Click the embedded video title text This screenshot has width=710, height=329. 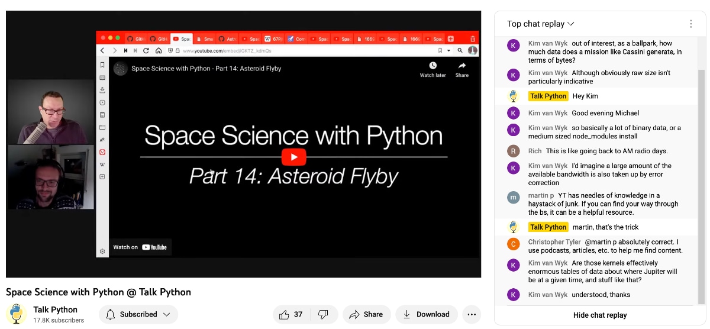click(x=206, y=69)
